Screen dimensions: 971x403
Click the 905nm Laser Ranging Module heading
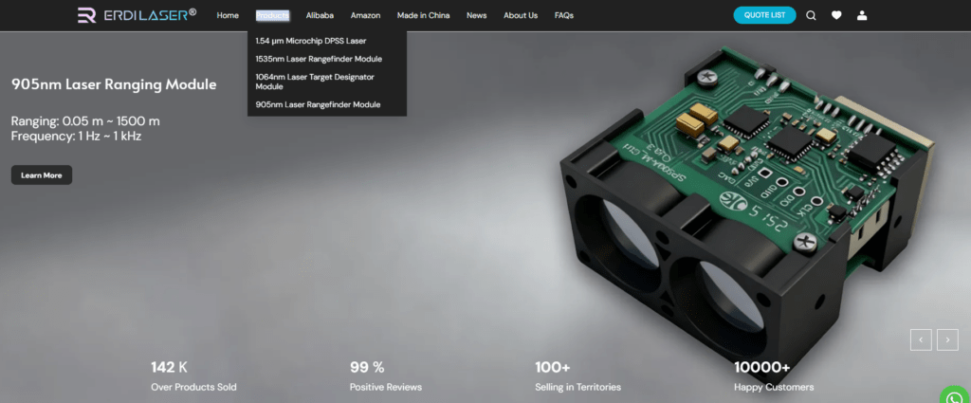(x=114, y=84)
